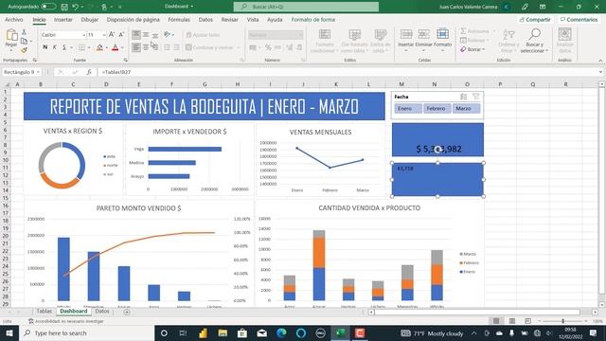Toggle the Febrero slicer button

[x=437, y=109]
